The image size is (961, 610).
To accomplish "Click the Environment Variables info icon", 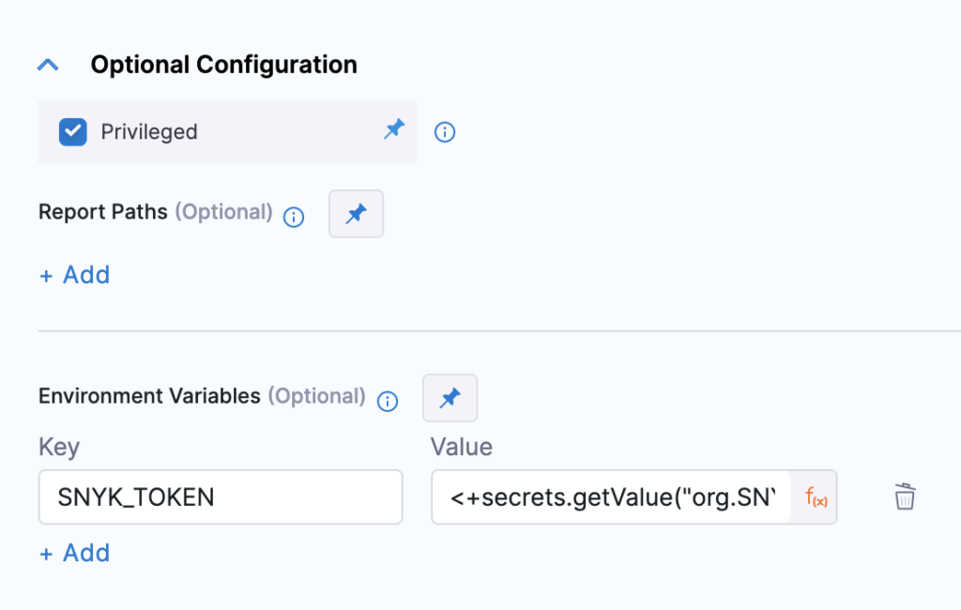I will (x=388, y=402).
